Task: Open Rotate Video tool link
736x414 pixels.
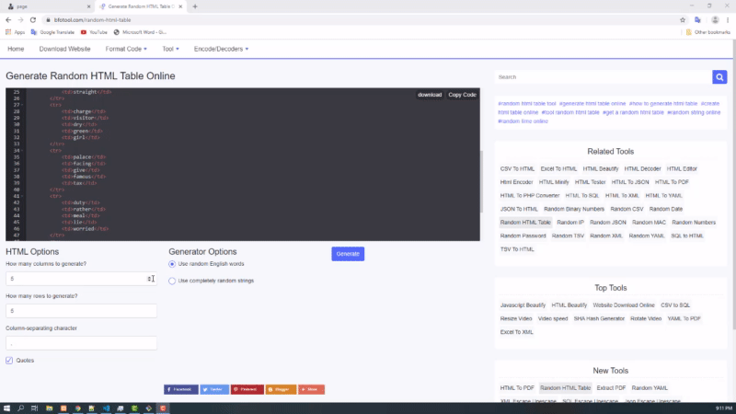Action: pyautogui.click(x=646, y=318)
